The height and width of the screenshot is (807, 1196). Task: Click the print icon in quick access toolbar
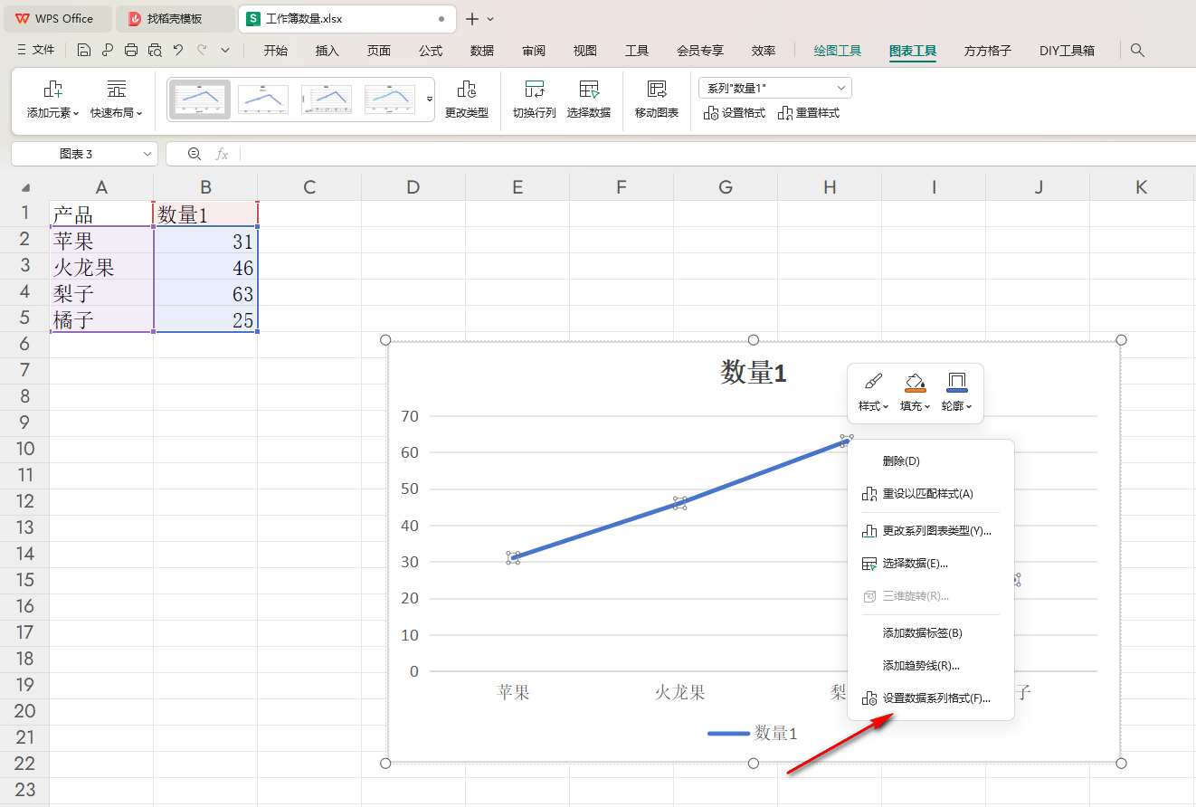pyautogui.click(x=131, y=51)
